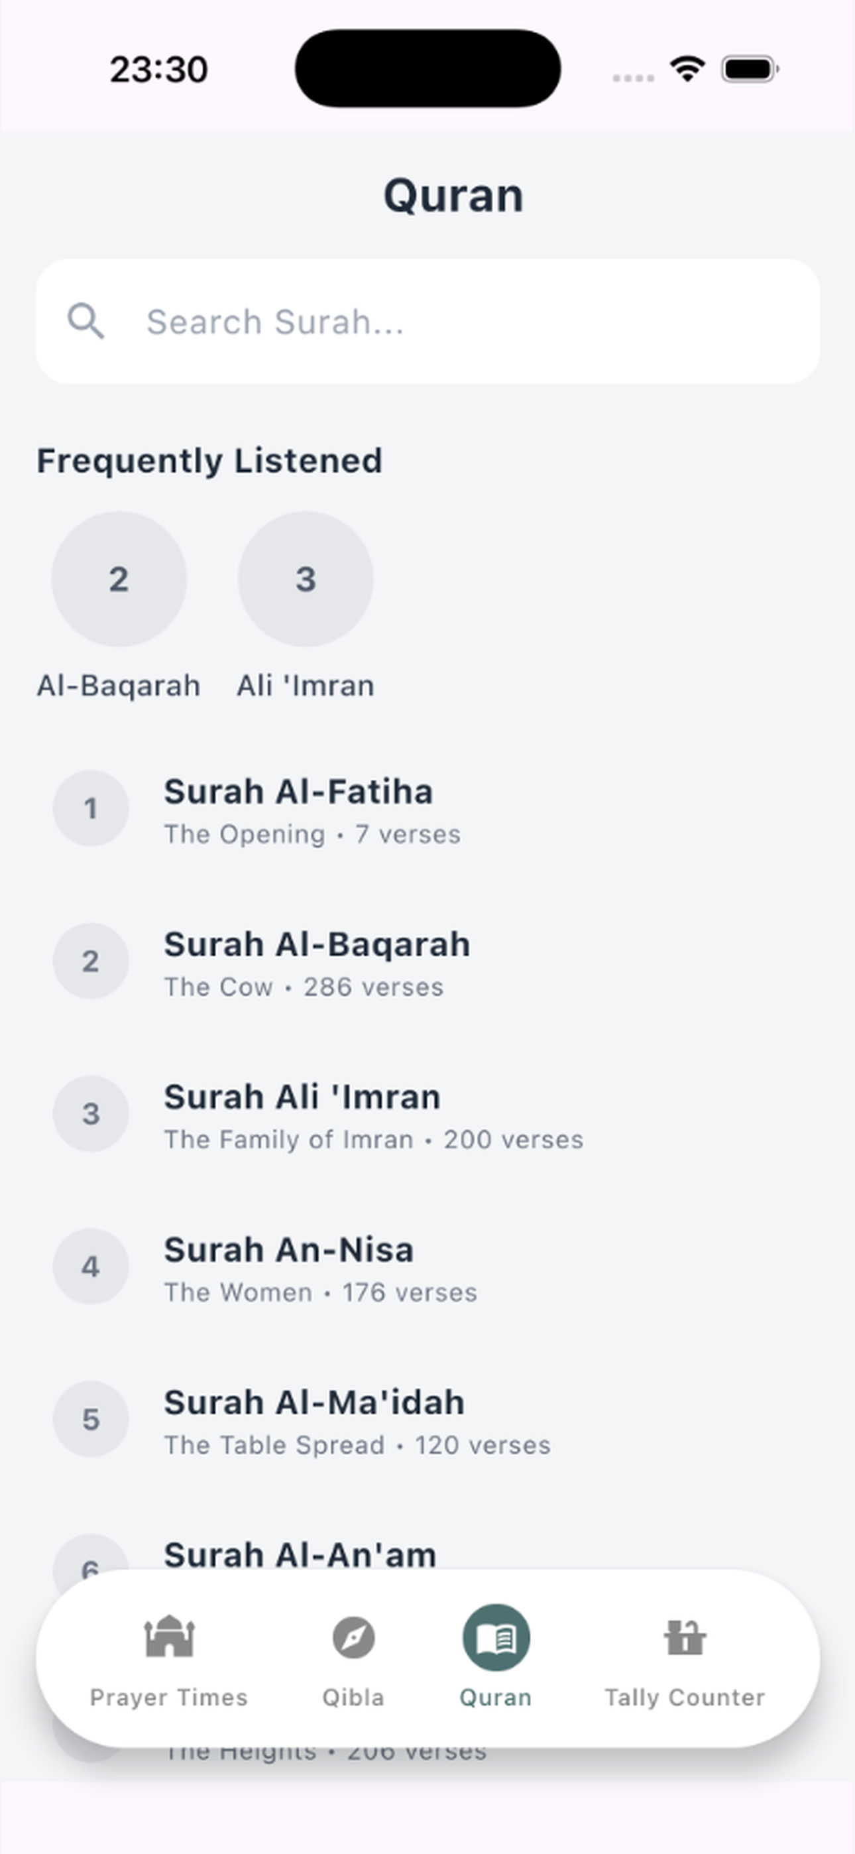Tap the number 4 circle for An-Nisa

(x=91, y=1266)
